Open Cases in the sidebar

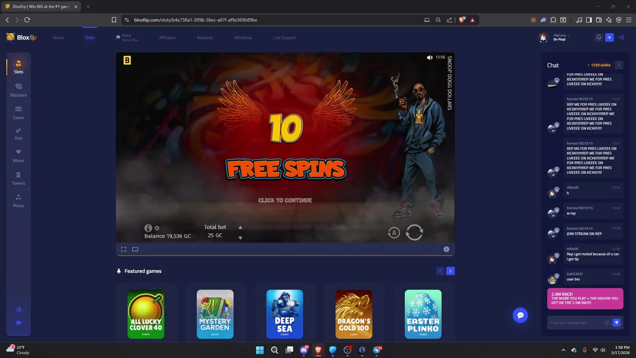click(18, 113)
